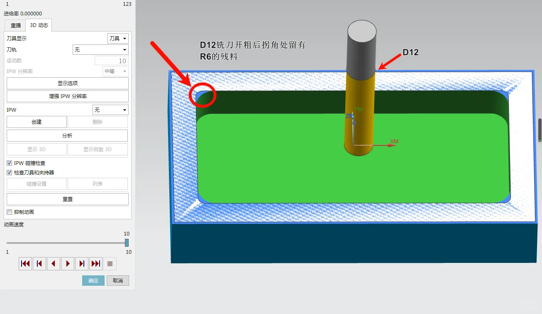Toggle the IPW 碰撞检查 checkbox
542x314 pixels.
click(x=9, y=163)
